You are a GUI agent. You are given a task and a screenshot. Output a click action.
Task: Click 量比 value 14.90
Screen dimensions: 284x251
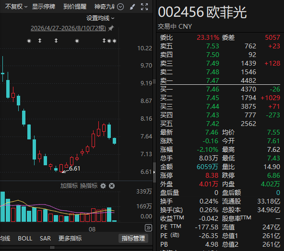[272, 167]
